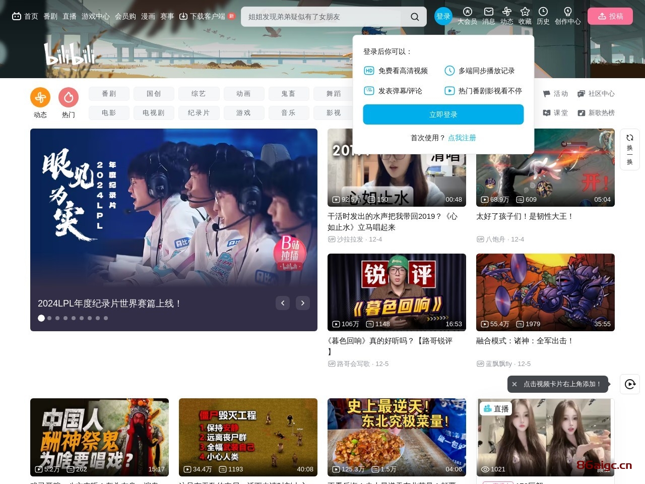
Task: Click the 点我注册 register link
Action: 462,138
